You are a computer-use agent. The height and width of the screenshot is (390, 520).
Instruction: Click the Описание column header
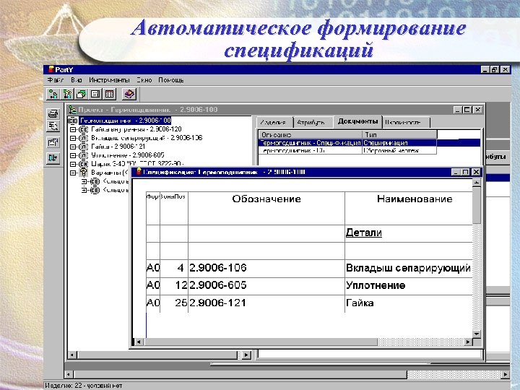click(310, 134)
